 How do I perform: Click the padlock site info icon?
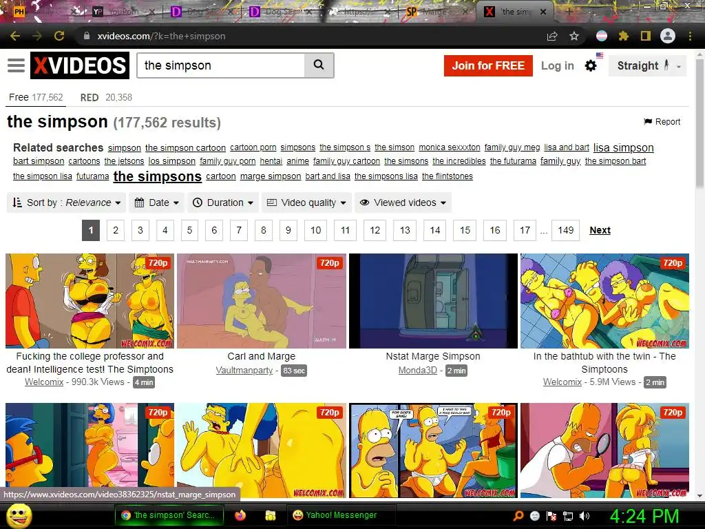click(x=87, y=36)
